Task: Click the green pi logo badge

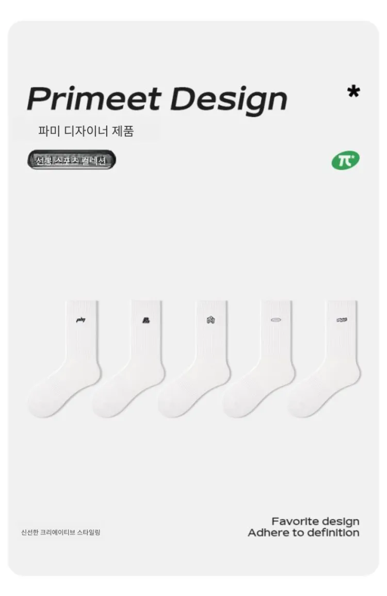Action: pyautogui.click(x=345, y=160)
